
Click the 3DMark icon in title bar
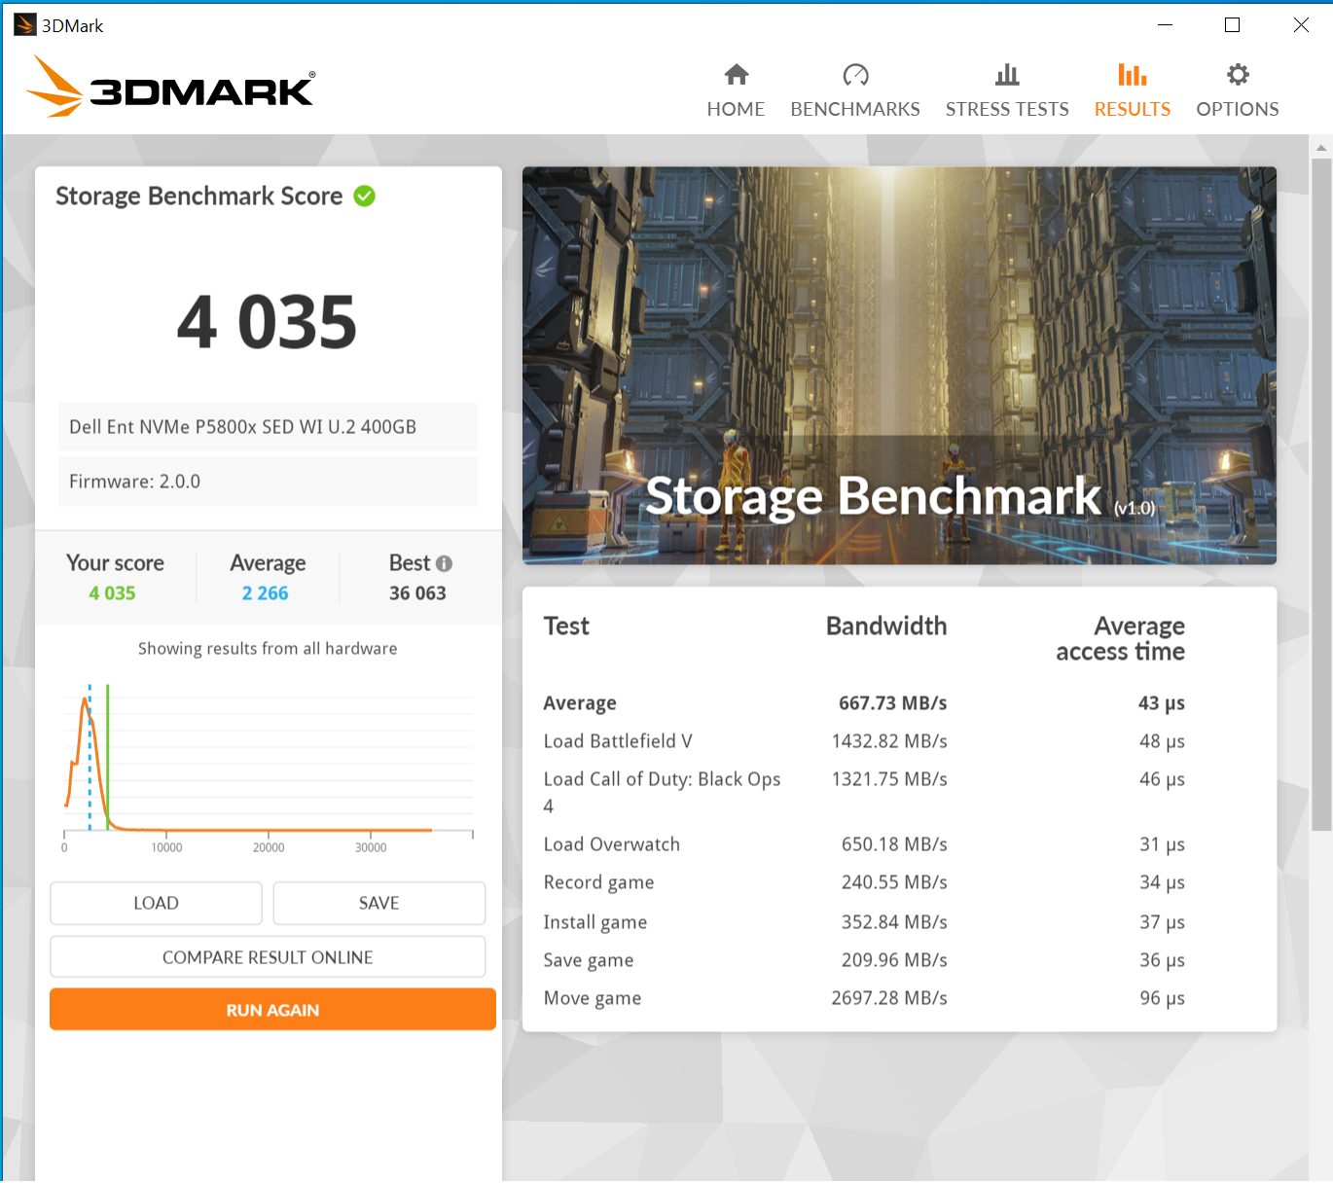[x=23, y=24]
